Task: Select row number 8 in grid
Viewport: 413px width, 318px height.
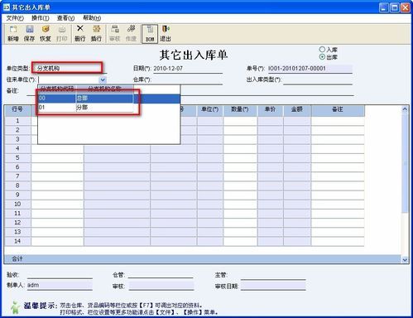Action: [17, 185]
